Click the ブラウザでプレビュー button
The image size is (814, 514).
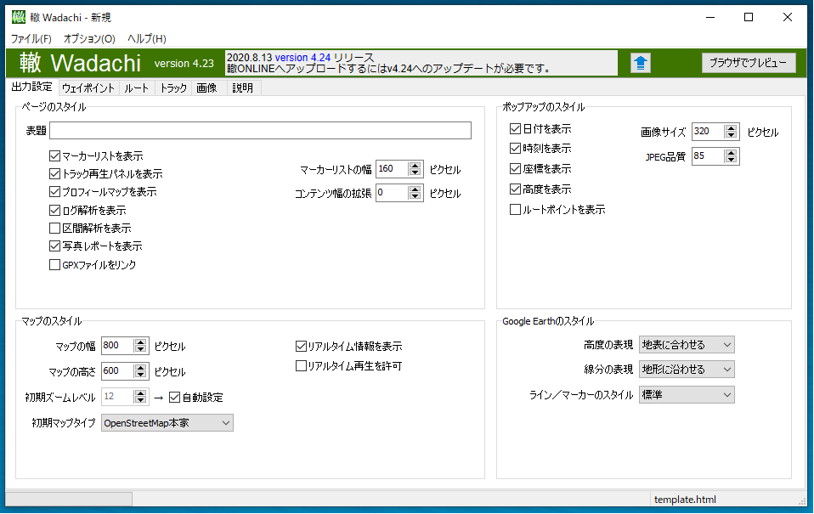click(748, 63)
